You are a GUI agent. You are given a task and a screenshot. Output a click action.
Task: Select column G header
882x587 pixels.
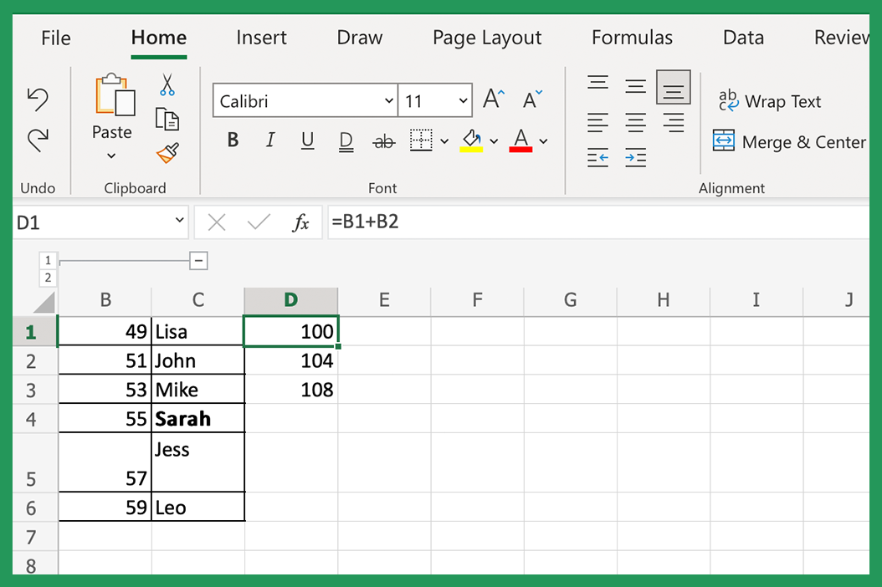tap(570, 300)
